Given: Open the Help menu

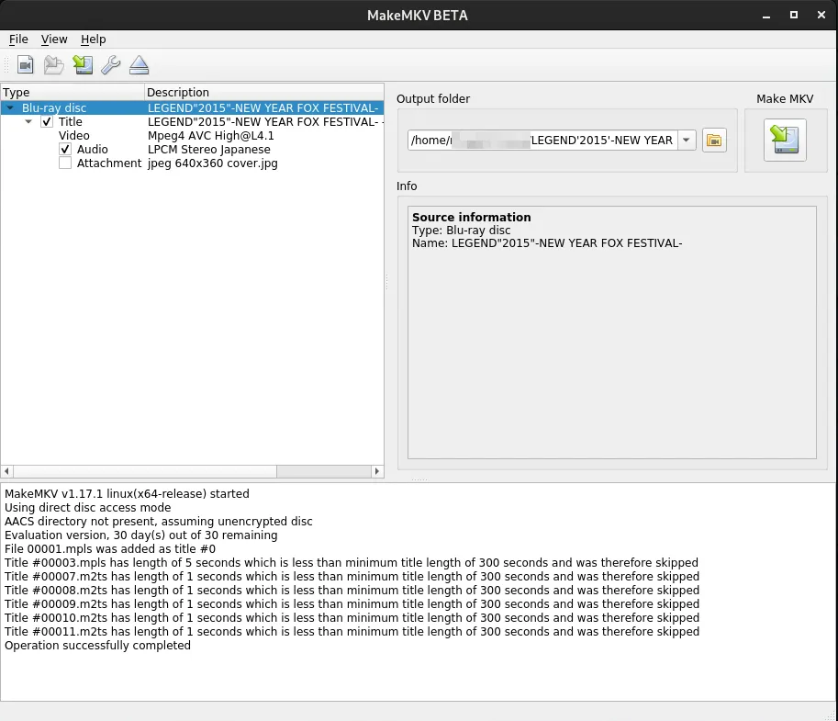Looking at the screenshot, I should (x=93, y=39).
